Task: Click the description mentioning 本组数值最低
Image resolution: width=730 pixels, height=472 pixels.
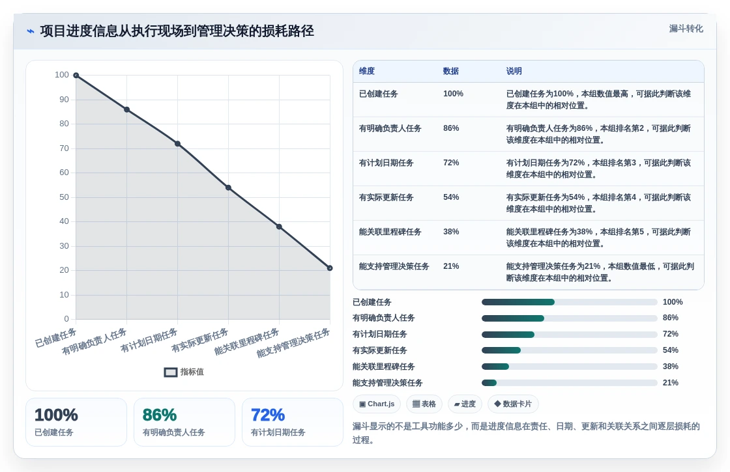Action: click(600, 272)
